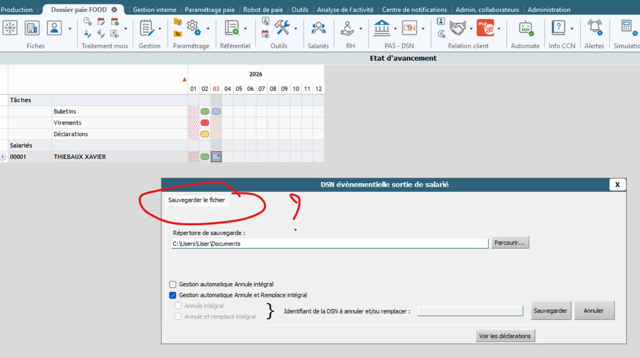Viewport: 640px width, 357px height.
Task: Expand the Info CCN dropdown arrow
Action: (572, 29)
